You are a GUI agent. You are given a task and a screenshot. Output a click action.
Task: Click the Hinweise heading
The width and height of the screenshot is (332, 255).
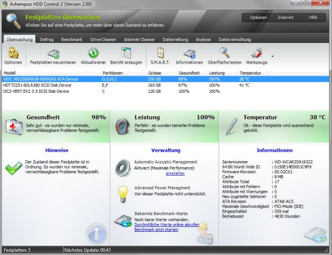point(57,150)
